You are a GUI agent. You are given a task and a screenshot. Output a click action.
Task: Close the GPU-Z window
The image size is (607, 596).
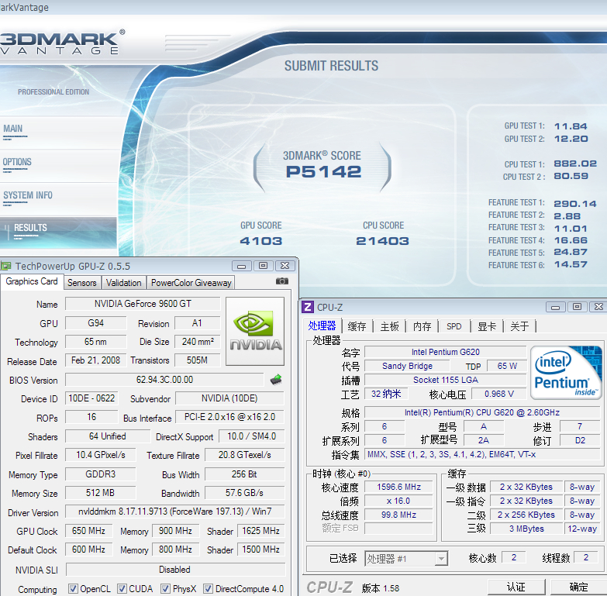pos(285,265)
